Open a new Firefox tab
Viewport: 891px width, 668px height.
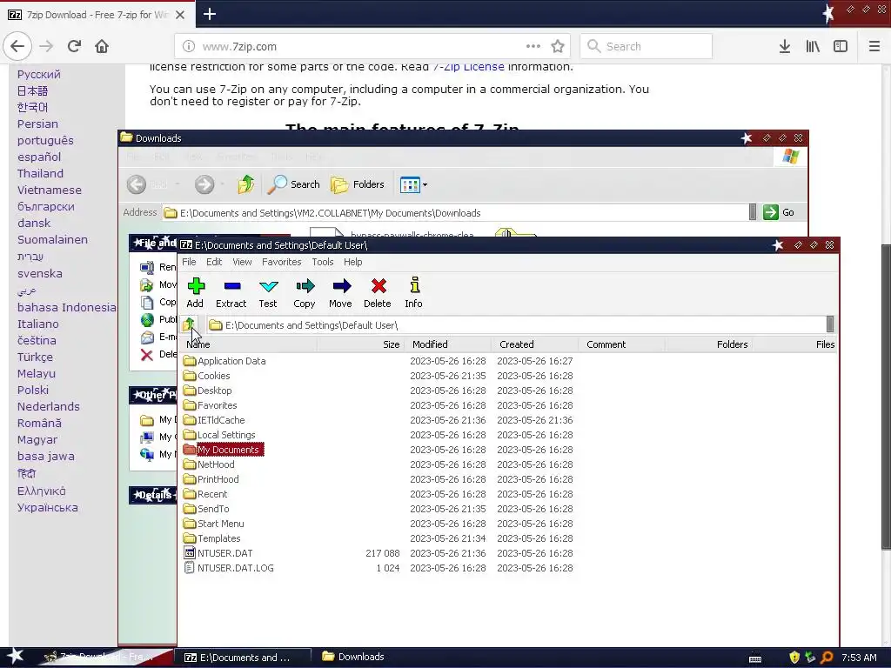(x=210, y=14)
